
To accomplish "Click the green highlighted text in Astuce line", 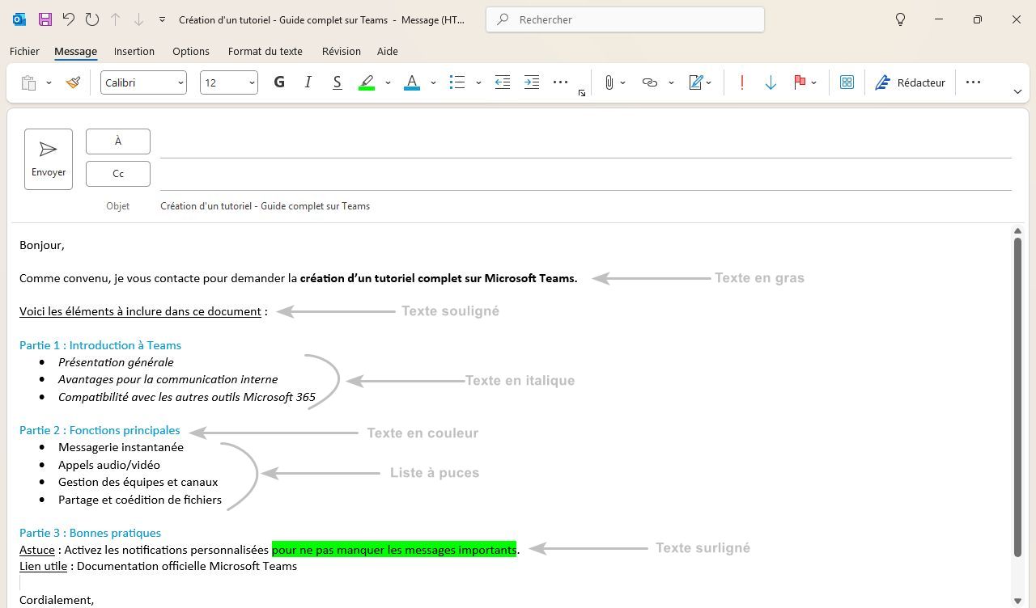I will tap(394, 550).
